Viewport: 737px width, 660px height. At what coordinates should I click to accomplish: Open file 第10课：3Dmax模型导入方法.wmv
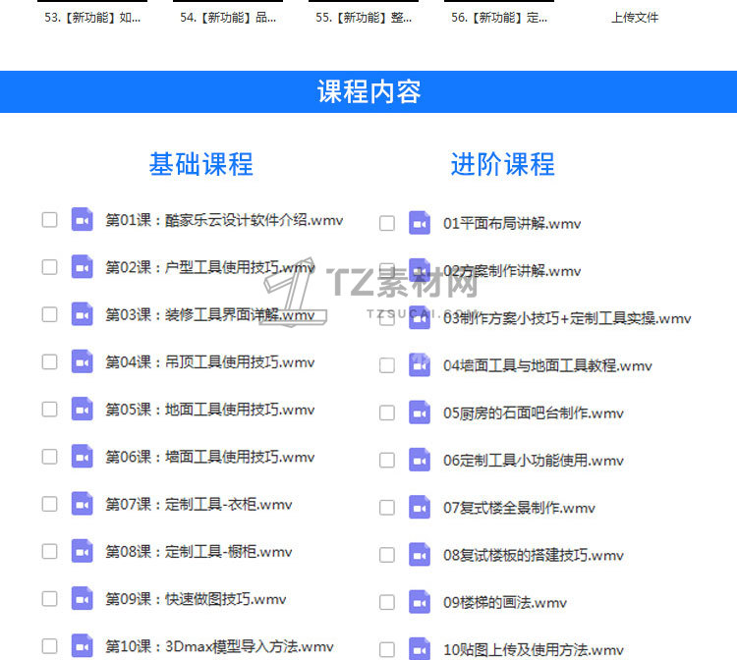coord(219,646)
